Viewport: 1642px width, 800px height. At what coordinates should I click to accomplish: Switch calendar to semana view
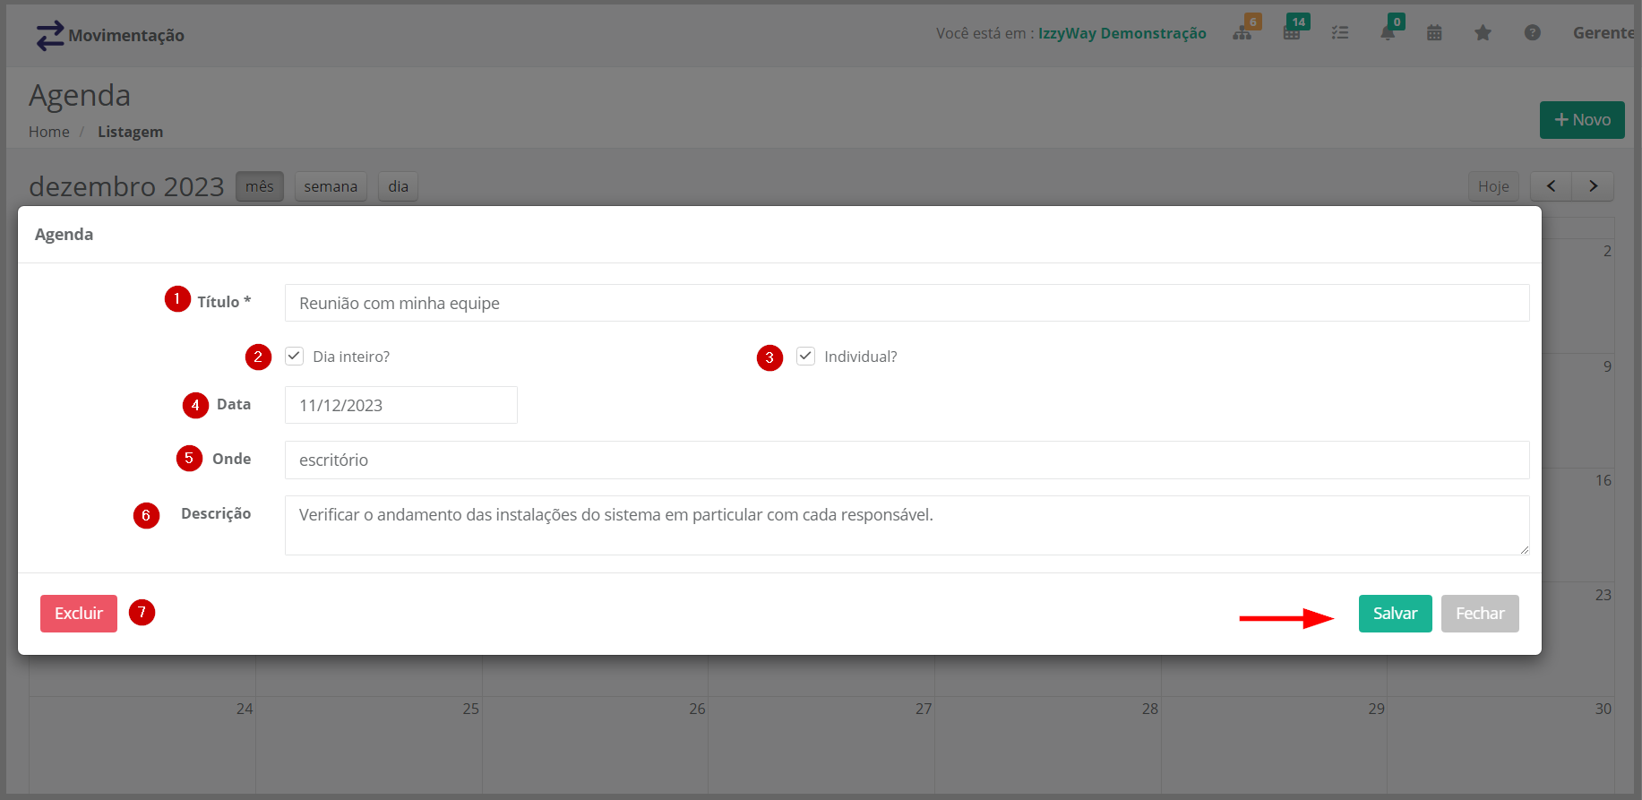coord(331,186)
